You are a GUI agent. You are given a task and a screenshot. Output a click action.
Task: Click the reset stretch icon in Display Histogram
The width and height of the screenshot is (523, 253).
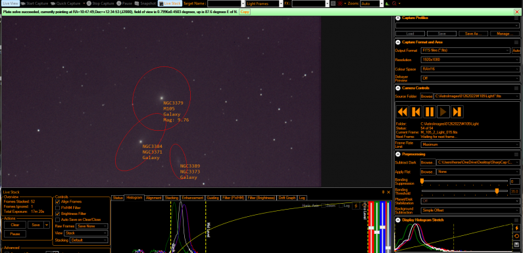tap(516, 237)
